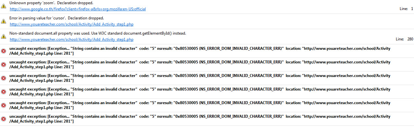The width and height of the screenshot is (414, 130).
Task: Select the last uncaught exception message text
Action: pyautogui.click(x=200, y=119)
